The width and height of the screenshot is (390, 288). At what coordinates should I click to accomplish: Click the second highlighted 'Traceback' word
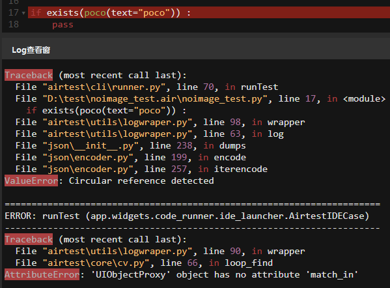(29, 239)
